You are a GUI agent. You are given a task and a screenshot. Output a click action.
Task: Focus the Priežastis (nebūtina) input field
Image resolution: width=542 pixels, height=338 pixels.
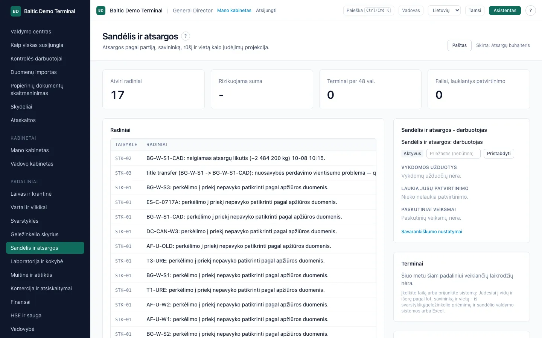(454, 154)
